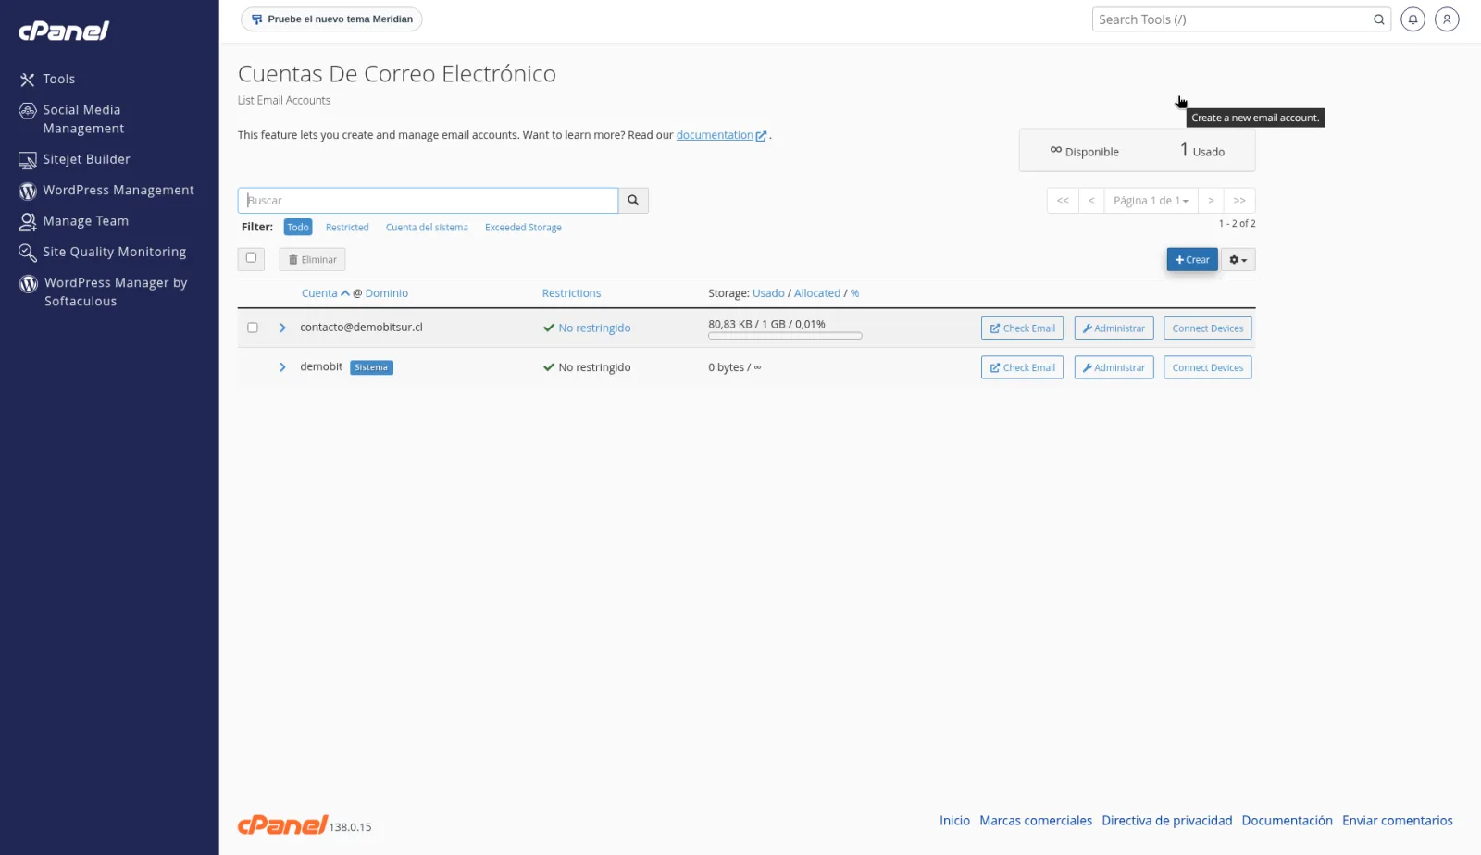
Task: Open the gear settings dropdown
Action: (1238, 260)
